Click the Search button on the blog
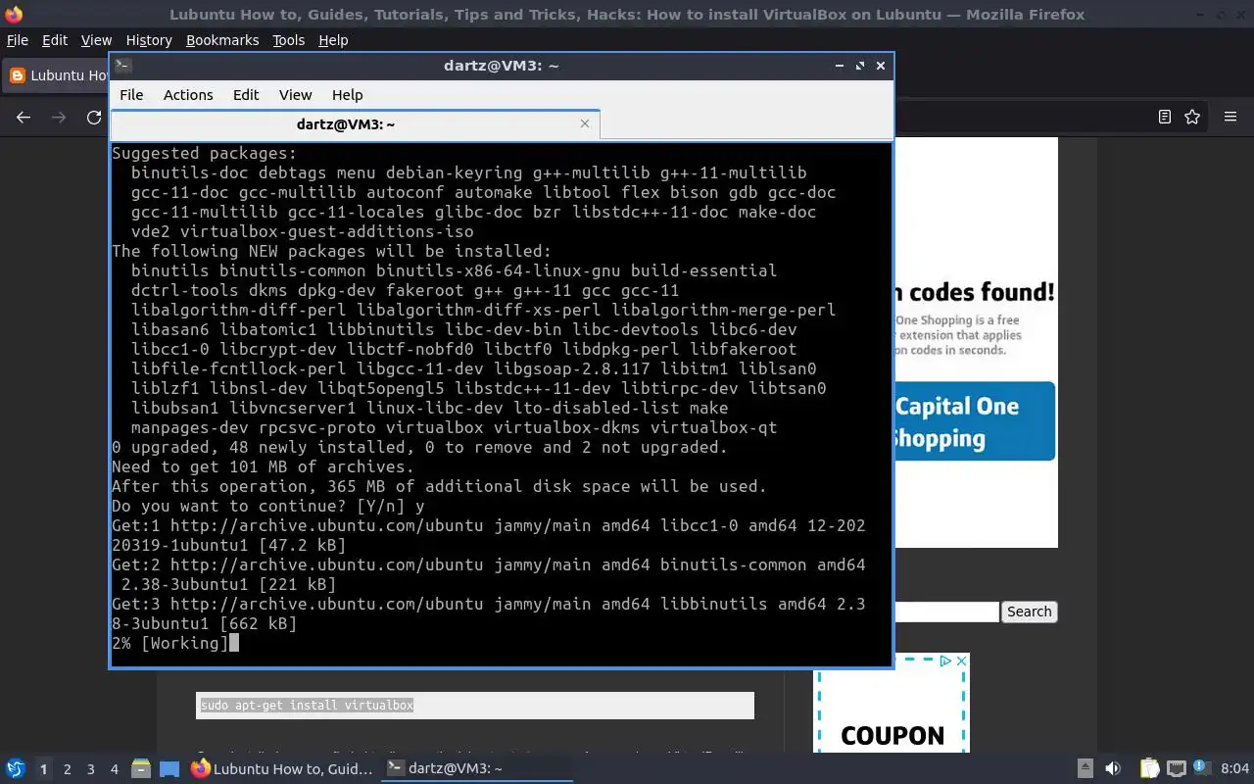This screenshot has height=784, width=1254. 1030,612
